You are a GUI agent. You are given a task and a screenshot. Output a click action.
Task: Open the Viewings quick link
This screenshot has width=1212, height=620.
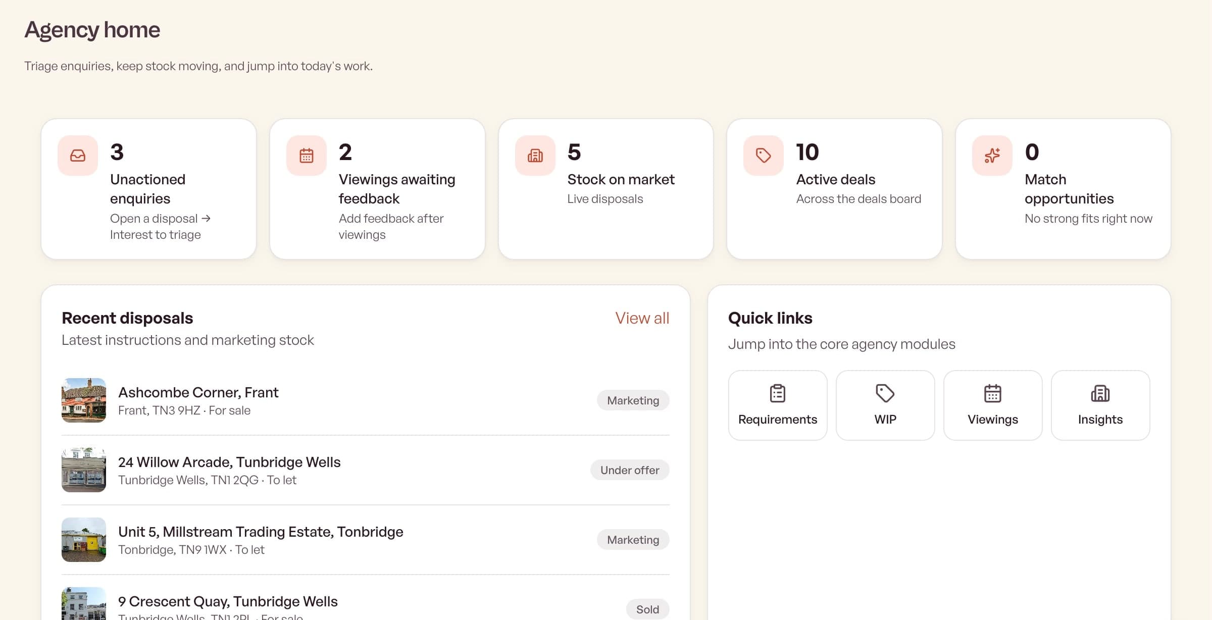(x=993, y=405)
